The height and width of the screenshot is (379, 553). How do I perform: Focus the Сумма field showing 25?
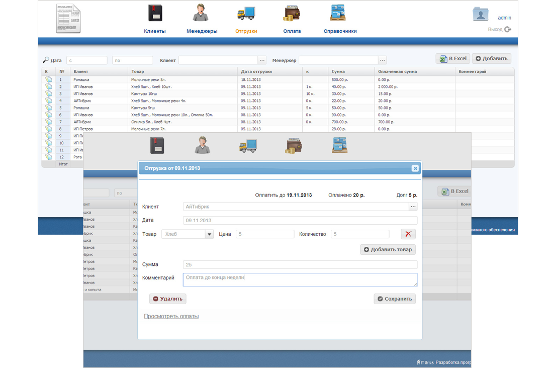point(300,264)
